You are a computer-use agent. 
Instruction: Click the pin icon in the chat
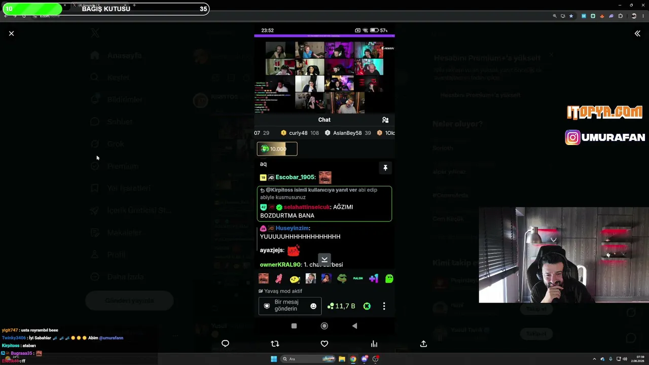[385, 168]
